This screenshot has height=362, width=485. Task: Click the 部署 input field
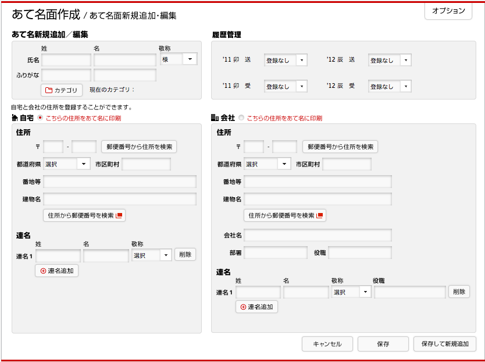(x=276, y=253)
